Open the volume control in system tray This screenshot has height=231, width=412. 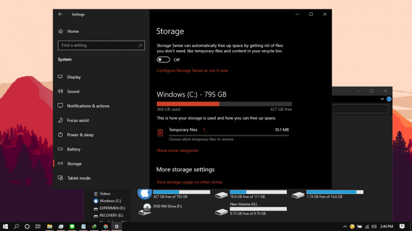click(x=374, y=226)
